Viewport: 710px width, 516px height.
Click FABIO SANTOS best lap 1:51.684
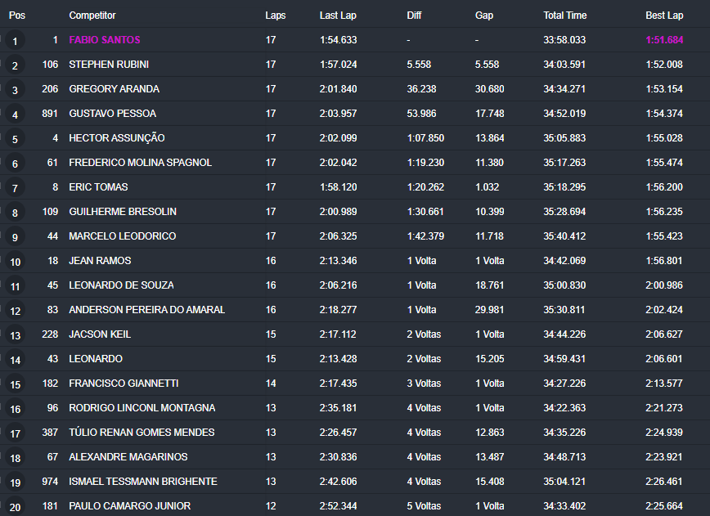(664, 40)
